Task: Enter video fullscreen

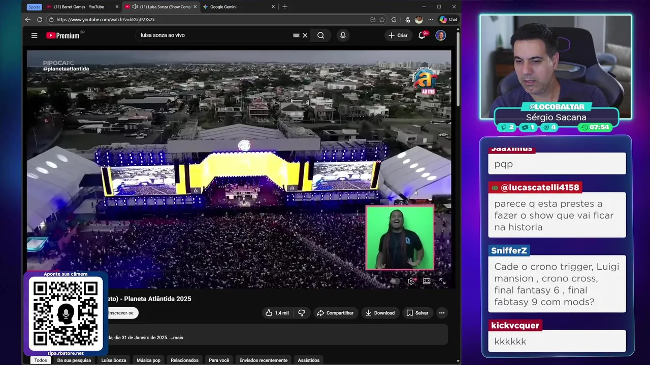Action: tap(442, 281)
